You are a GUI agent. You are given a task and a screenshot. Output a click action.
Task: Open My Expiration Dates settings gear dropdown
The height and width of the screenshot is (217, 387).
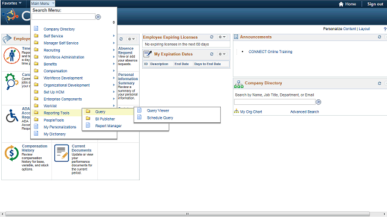click(222, 54)
